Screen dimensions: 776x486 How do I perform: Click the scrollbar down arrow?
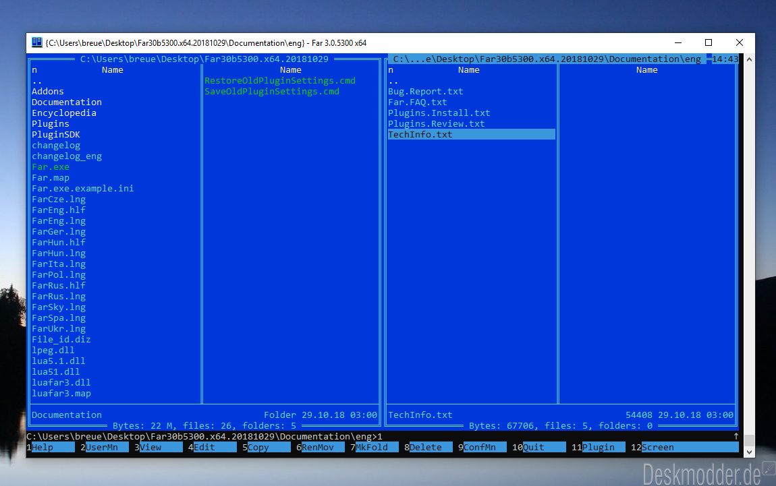(x=749, y=452)
